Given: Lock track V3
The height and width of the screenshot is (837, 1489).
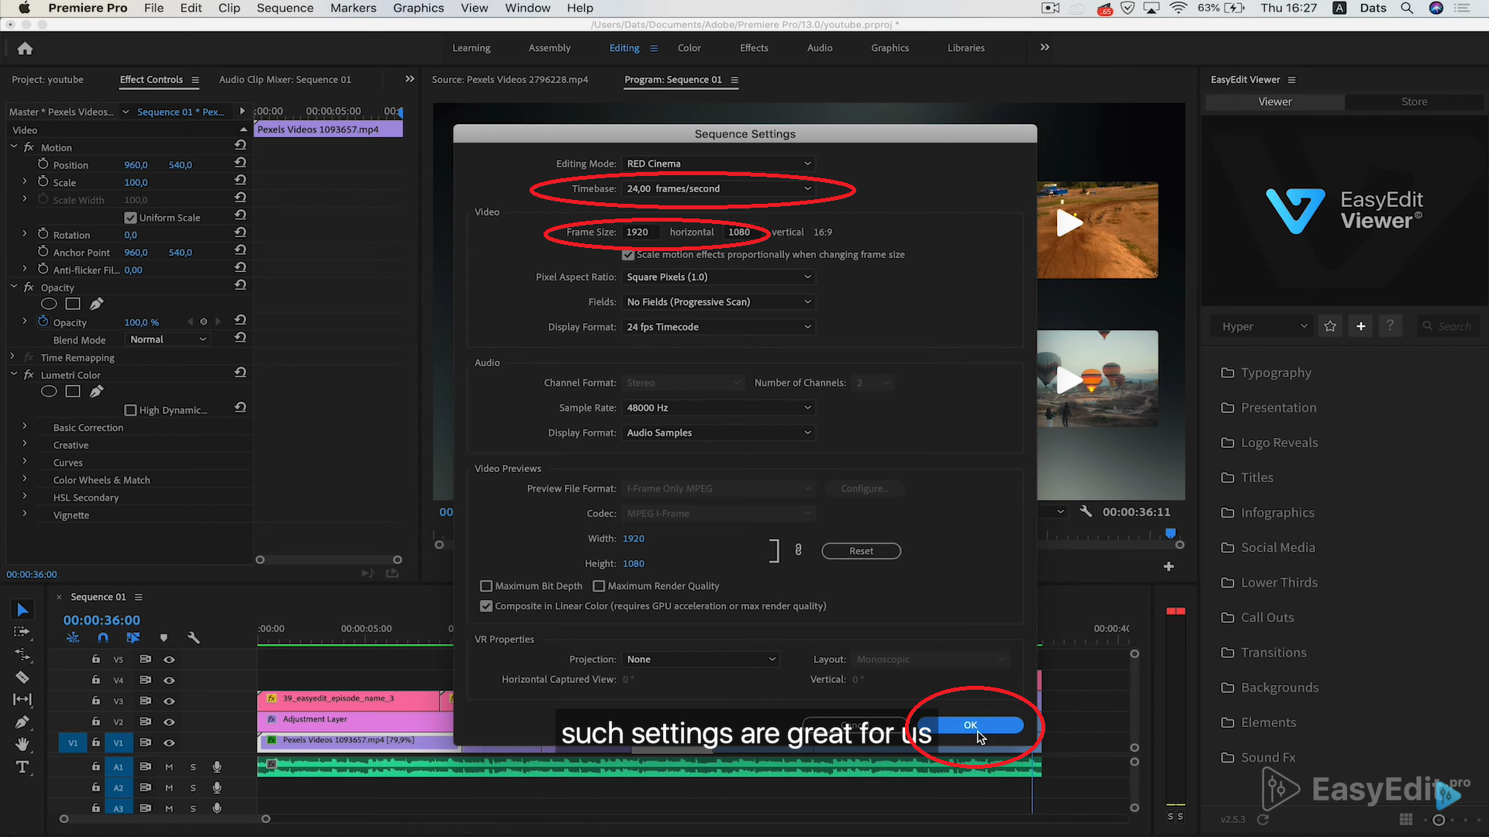Looking at the screenshot, I should tap(95, 701).
